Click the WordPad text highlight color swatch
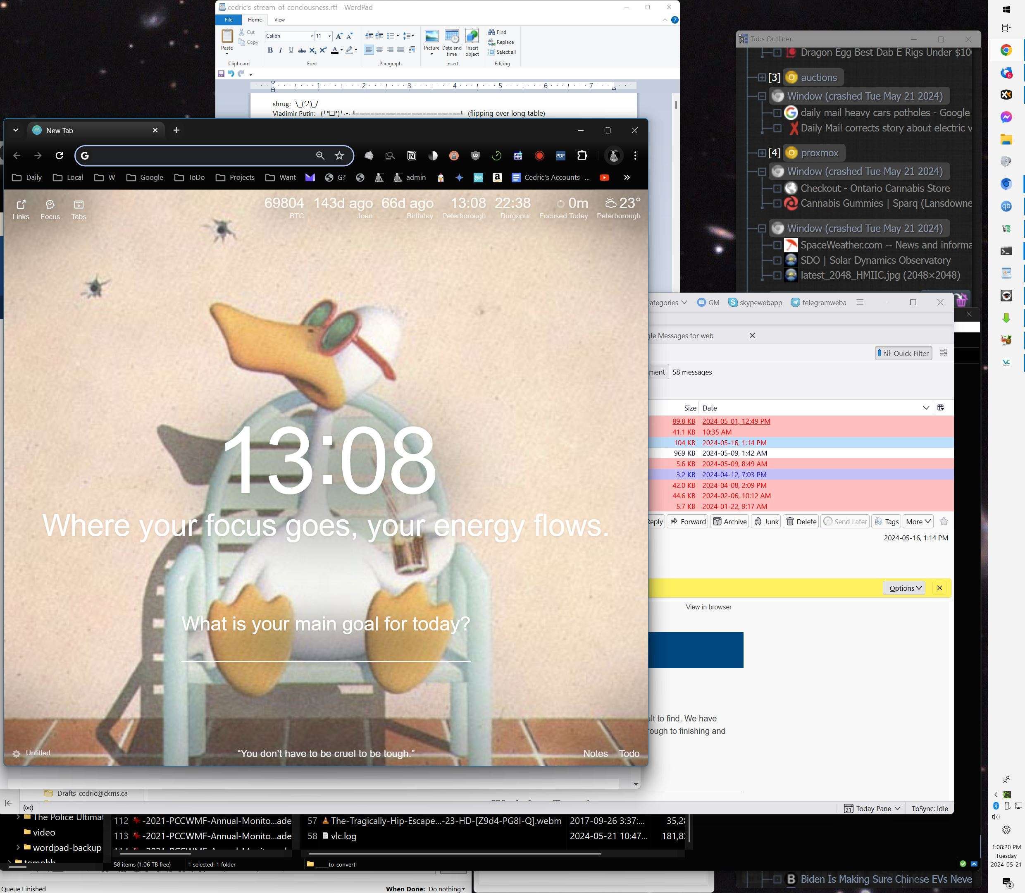Screen dimensions: 1025x893 (349, 50)
